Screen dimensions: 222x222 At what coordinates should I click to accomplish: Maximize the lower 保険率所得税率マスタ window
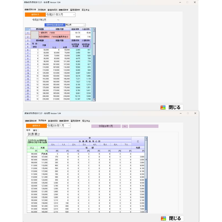(188, 113)
